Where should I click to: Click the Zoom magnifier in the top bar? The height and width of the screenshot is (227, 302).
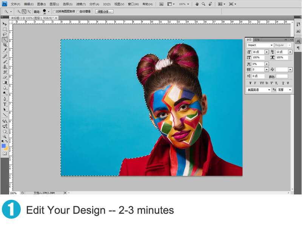click(203, 4)
